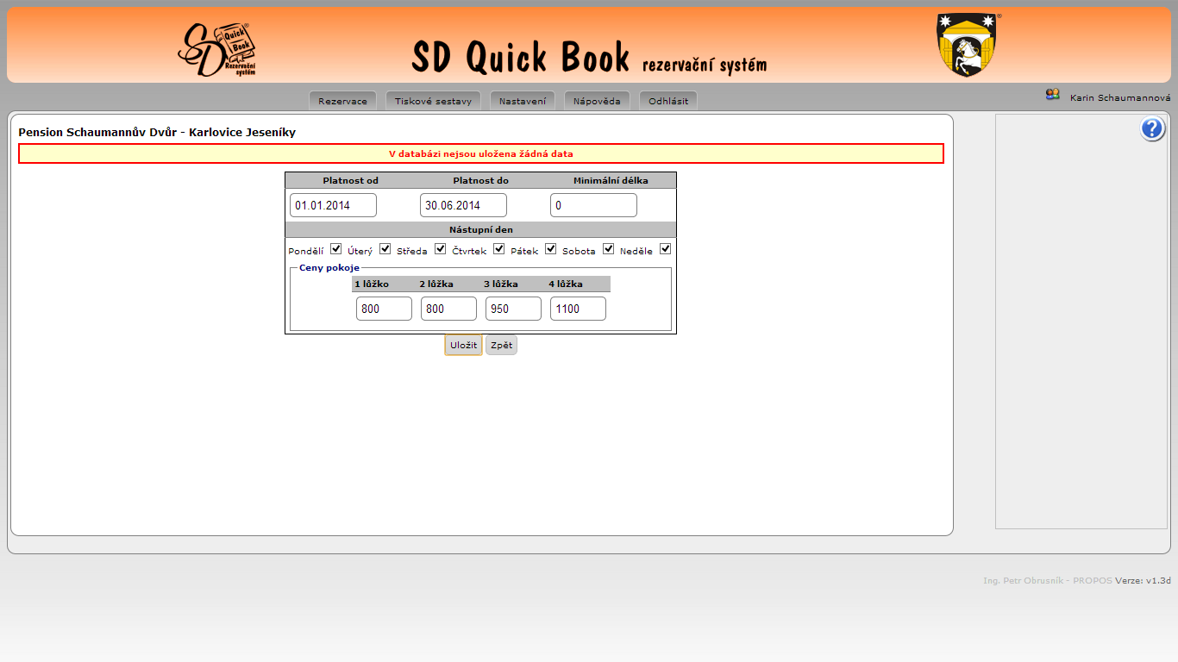Toggle the Čtvrtek checkbox

point(498,249)
